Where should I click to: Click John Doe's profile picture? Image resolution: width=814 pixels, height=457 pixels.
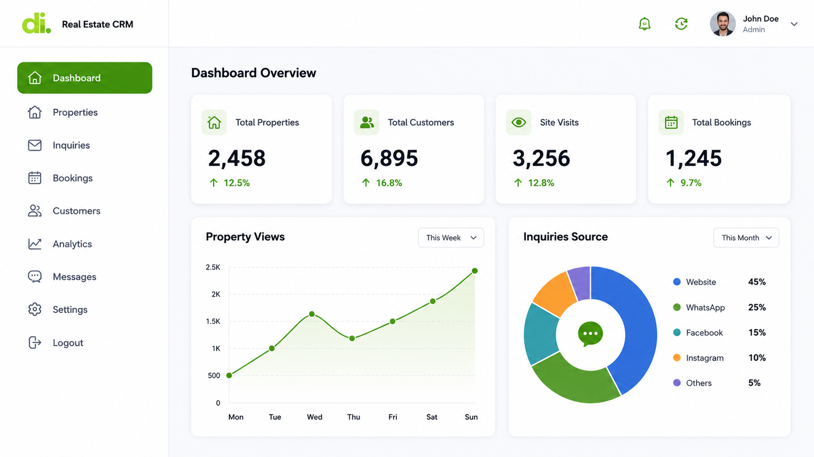(x=723, y=24)
